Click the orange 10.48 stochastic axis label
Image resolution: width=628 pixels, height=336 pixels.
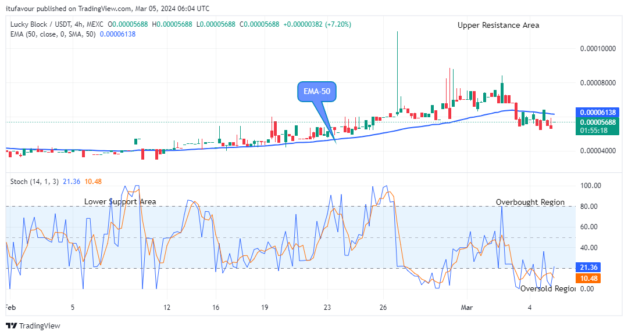tap(588, 279)
